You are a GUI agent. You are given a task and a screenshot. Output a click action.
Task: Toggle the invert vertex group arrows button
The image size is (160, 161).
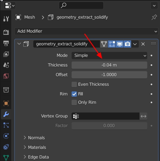[144, 116]
